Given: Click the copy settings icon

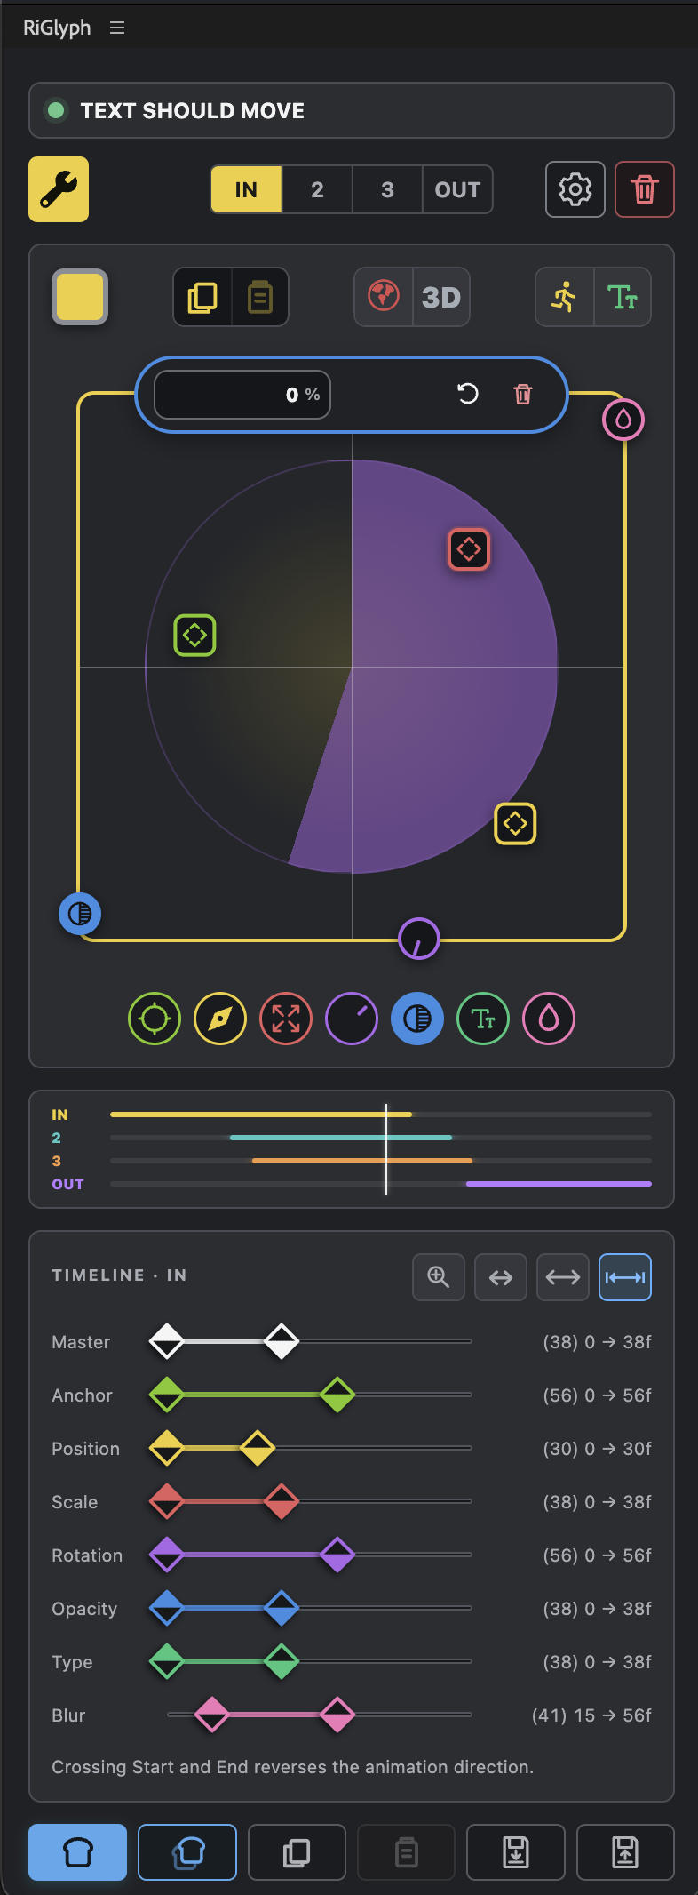Looking at the screenshot, I should coord(202,297).
